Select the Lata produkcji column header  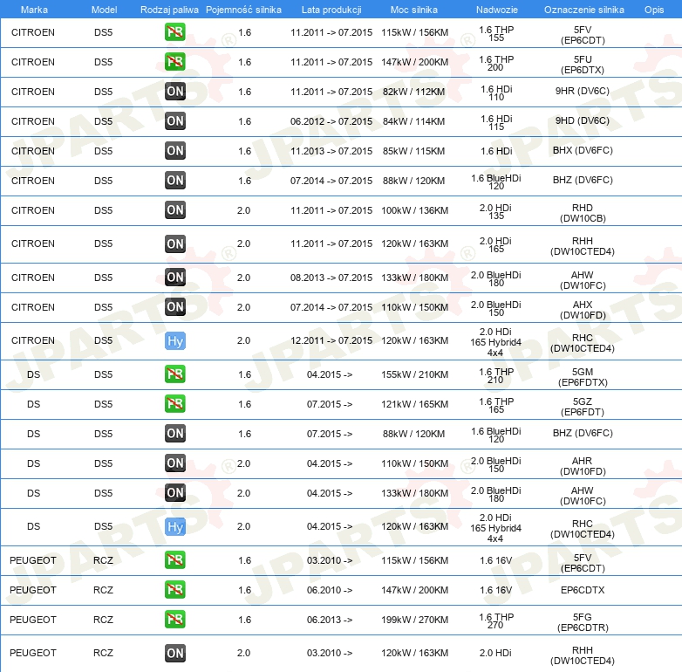click(331, 9)
